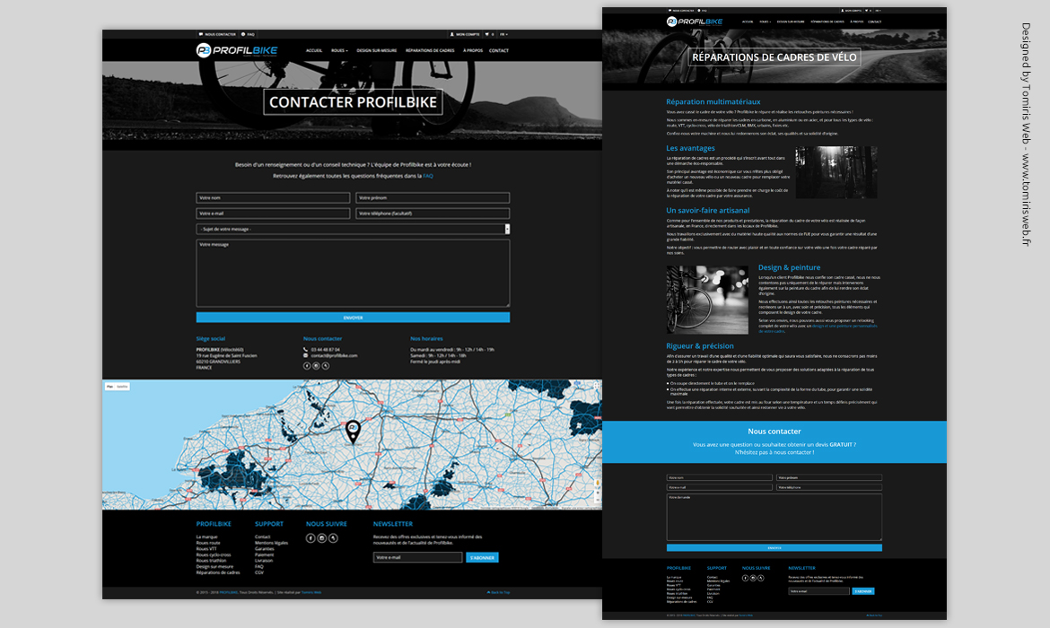The width and height of the screenshot is (1050, 628).
Task: Click S'ABONNER in the contact page footer
Action: point(482,557)
